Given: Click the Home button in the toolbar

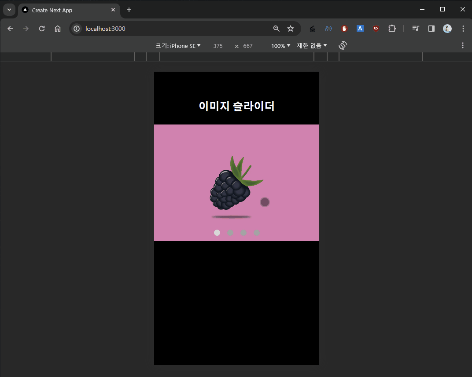Looking at the screenshot, I should (x=58, y=29).
